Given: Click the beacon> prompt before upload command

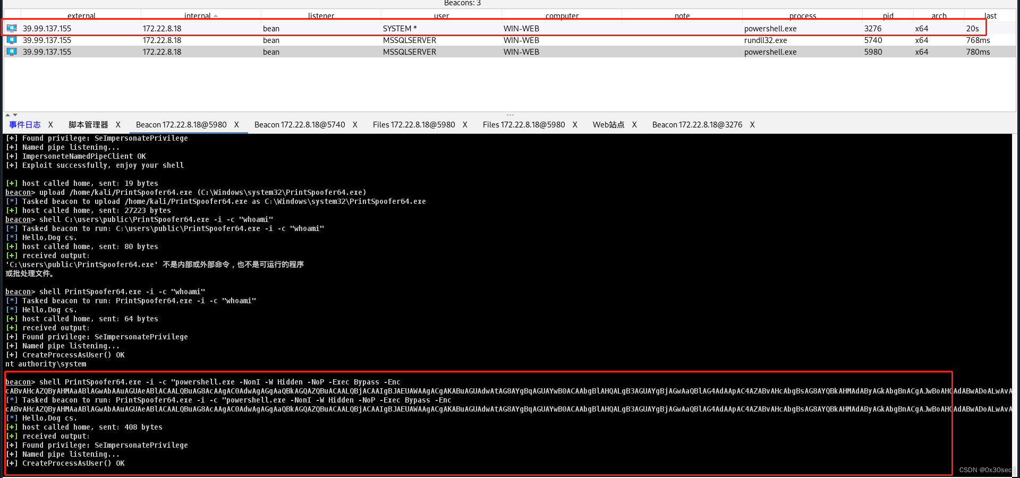Looking at the screenshot, I should [20, 192].
